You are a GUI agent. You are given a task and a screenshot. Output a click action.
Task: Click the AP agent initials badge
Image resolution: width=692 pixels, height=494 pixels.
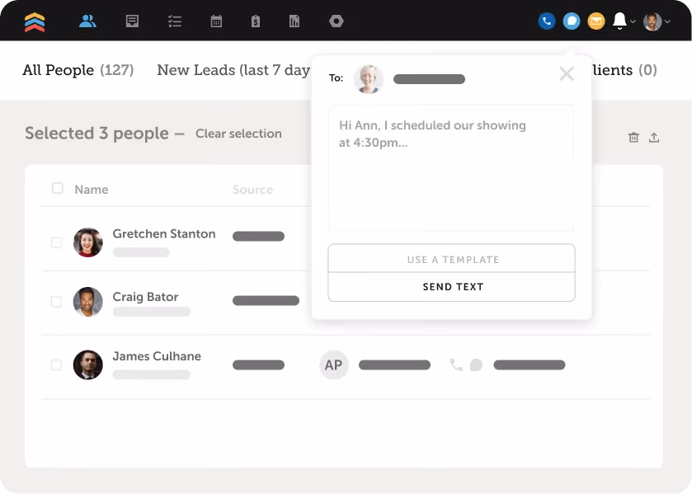[x=334, y=365]
